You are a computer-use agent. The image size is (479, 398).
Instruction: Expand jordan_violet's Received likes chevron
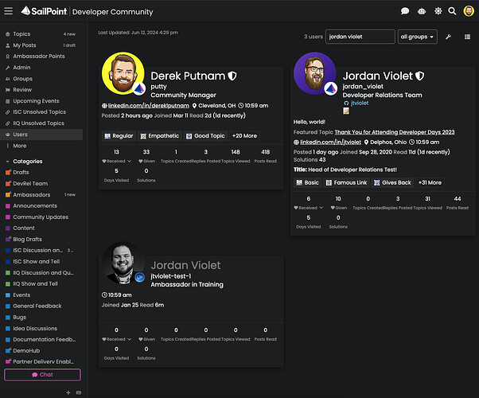tap(321, 208)
